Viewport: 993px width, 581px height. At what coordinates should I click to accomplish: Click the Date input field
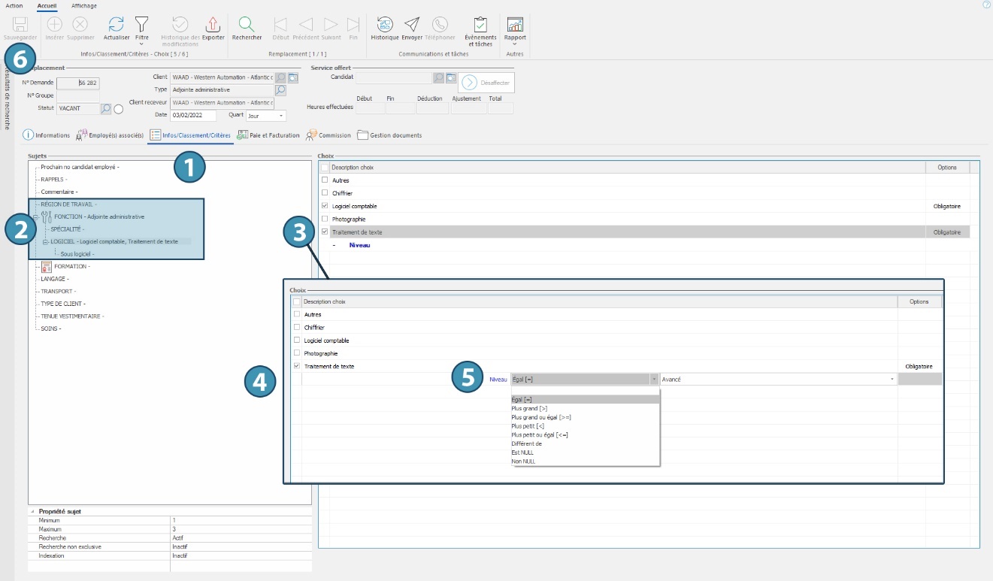pyautogui.click(x=193, y=116)
